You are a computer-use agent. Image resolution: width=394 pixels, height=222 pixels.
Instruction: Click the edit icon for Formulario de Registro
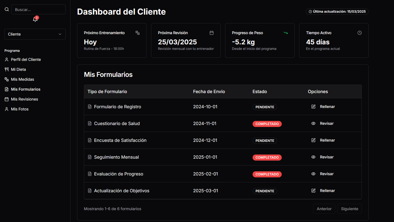point(313,107)
